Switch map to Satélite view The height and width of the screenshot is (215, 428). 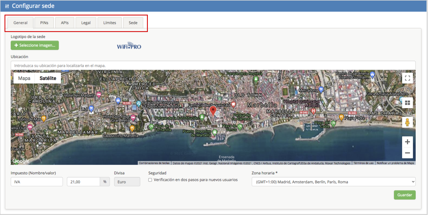48,78
